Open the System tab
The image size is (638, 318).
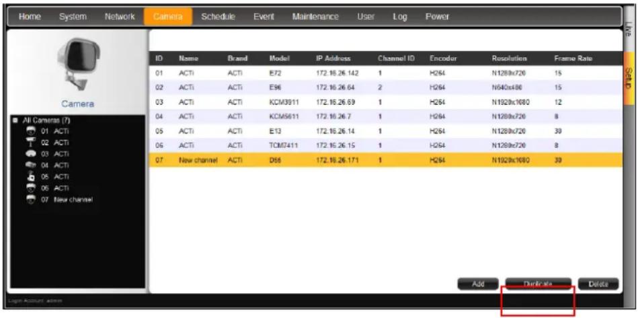[x=73, y=17]
